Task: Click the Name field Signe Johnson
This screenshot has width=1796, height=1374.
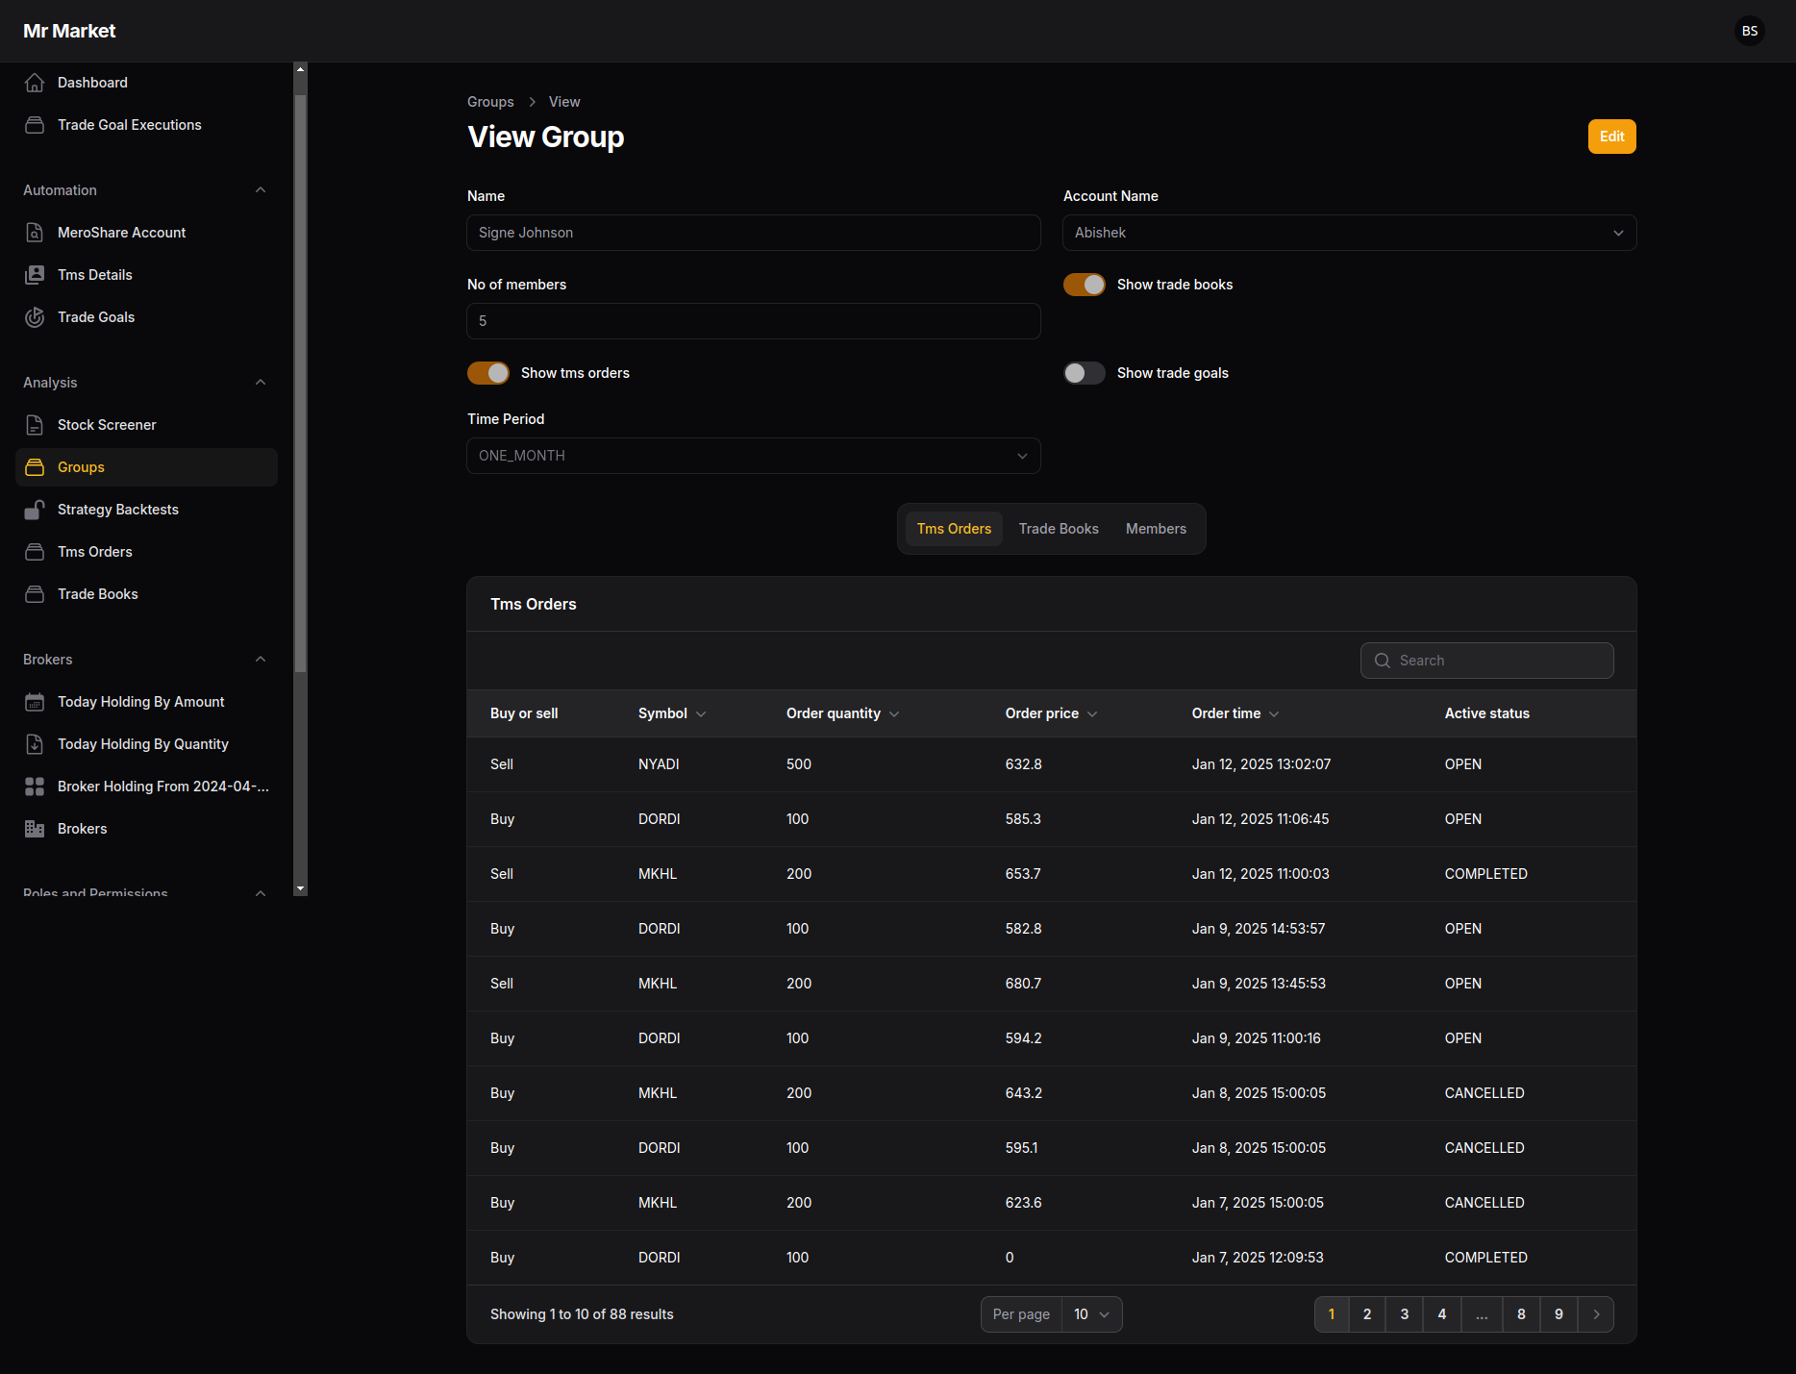Action: click(x=754, y=233)
